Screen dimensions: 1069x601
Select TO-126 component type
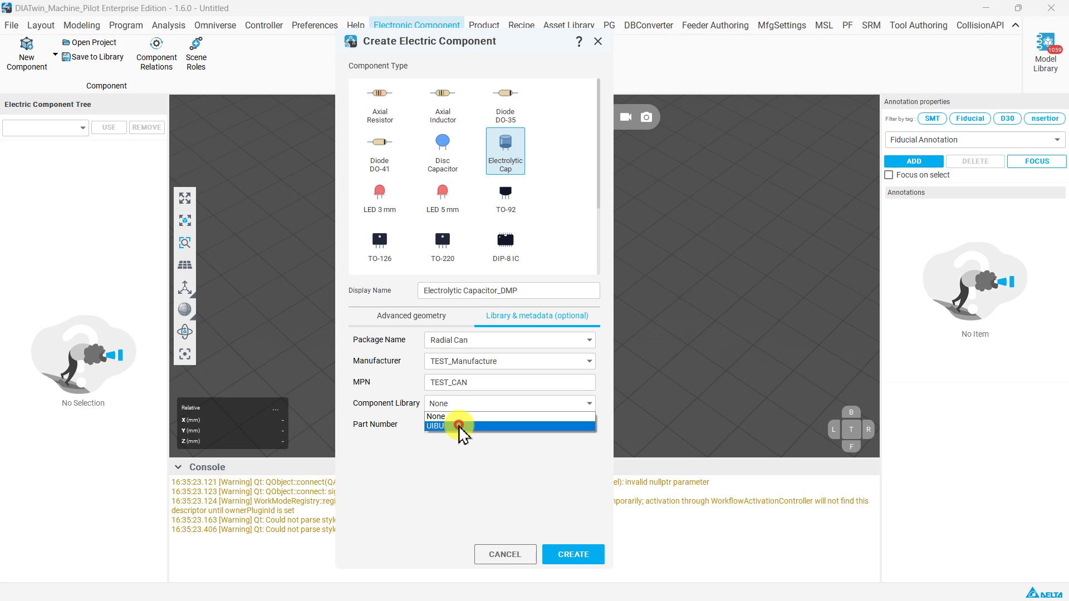pos(380,247)
